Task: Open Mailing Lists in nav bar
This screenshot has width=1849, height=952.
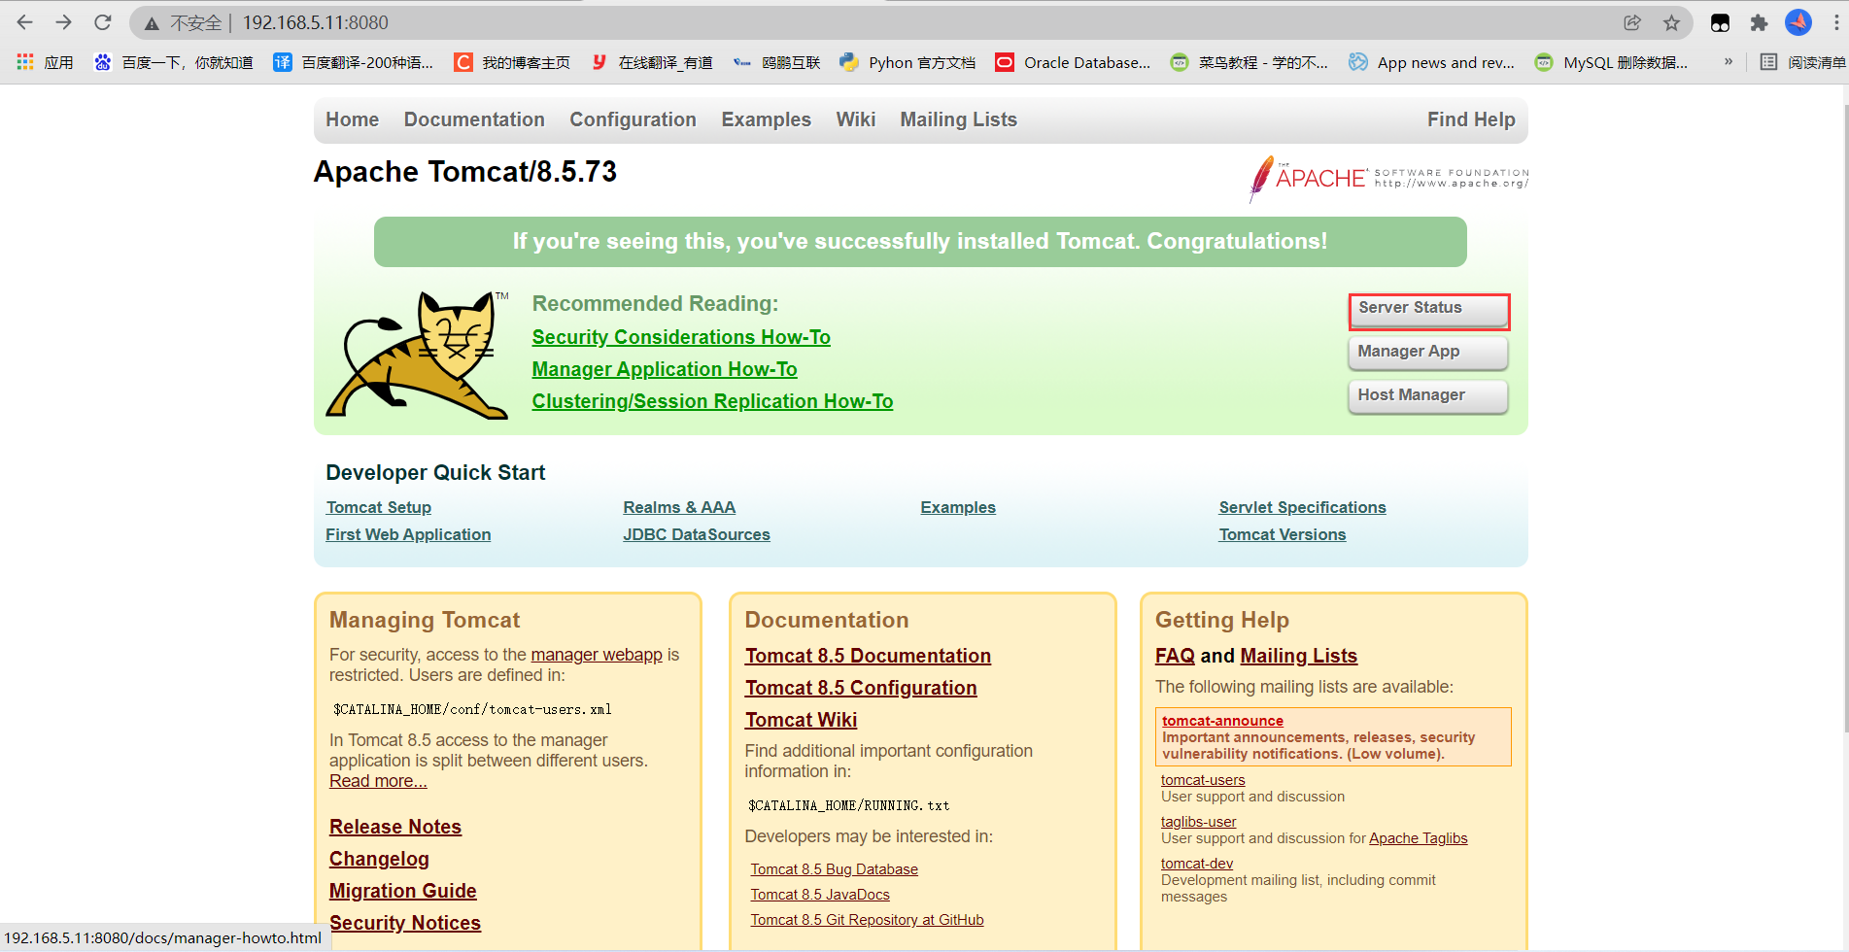Action: (958, 119)
